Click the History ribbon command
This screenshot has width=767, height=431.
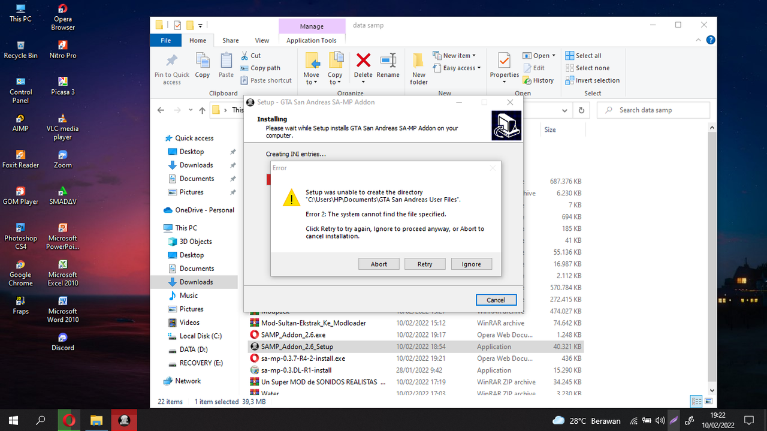click(x=538, y=80)
